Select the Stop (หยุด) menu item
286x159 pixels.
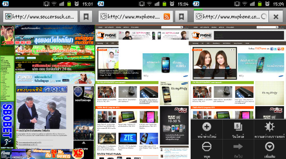coord(207,150)
